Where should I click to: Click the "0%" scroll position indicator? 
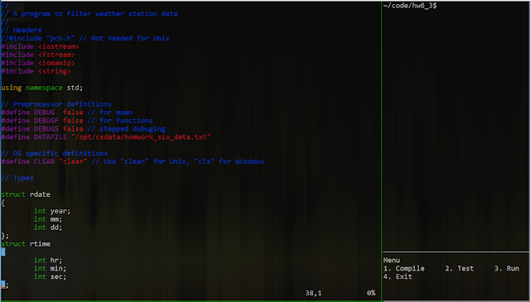tap(371, 293)
